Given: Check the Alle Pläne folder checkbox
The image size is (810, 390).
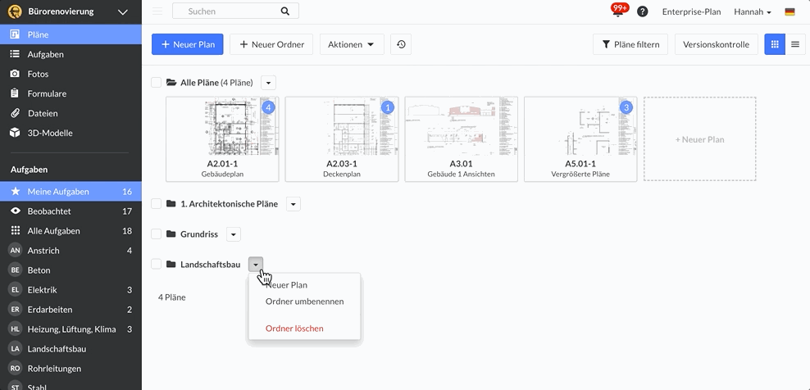Looking at the screenshot, I should pos(156,82).
